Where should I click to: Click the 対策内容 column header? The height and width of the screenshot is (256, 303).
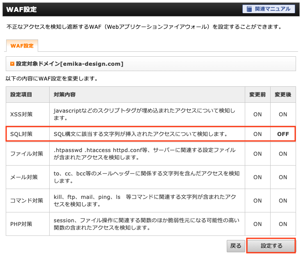click(64, 95)
